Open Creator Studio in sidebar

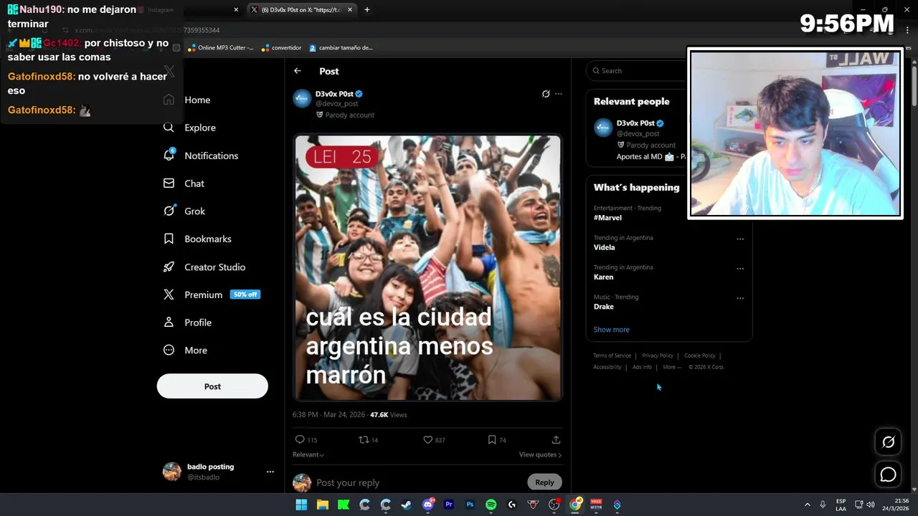click(205, 267)
